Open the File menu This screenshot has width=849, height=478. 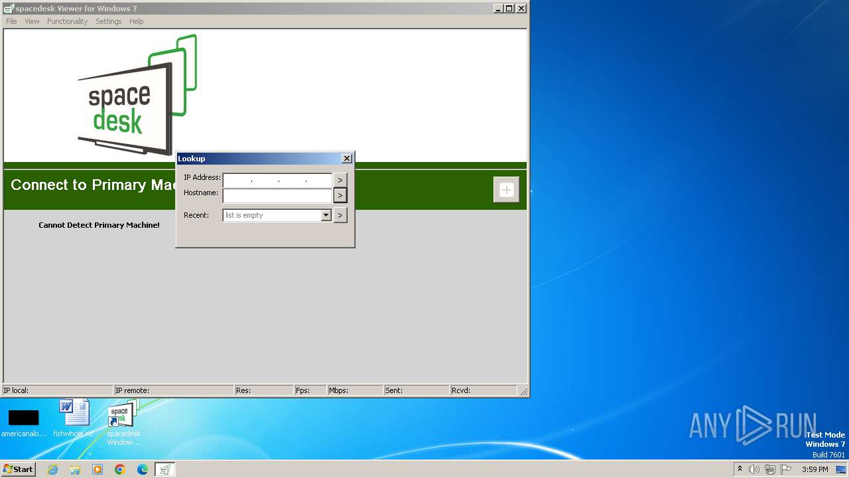(x=11, y=21)
